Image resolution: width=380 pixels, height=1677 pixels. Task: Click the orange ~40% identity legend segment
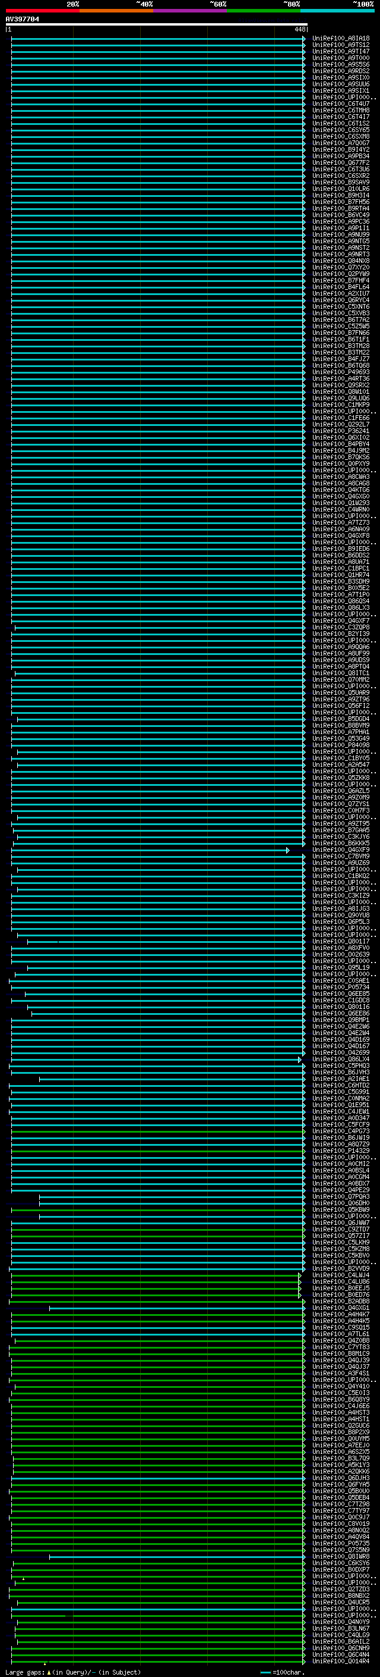click(116, 11)
